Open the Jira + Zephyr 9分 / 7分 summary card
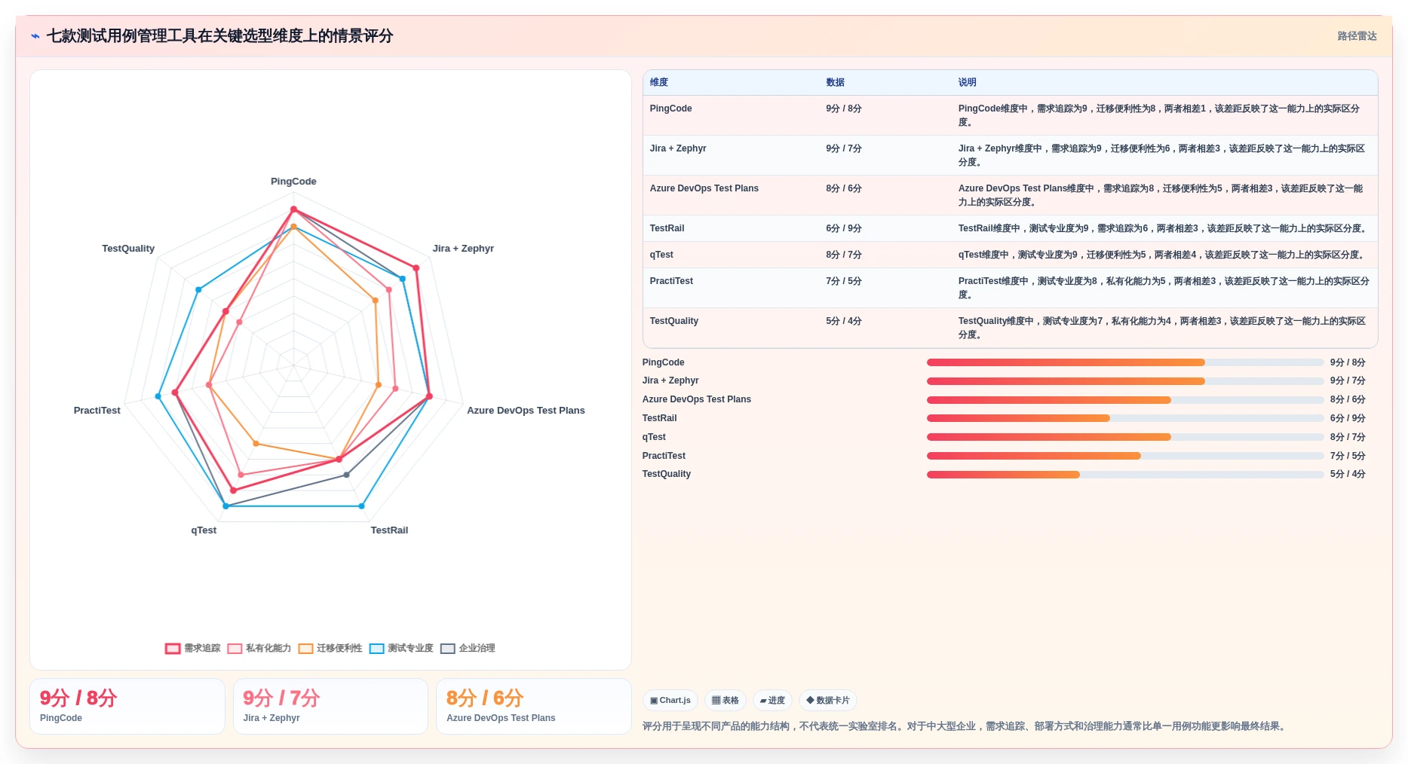1408x764 pixels. (x=330, y=706)
